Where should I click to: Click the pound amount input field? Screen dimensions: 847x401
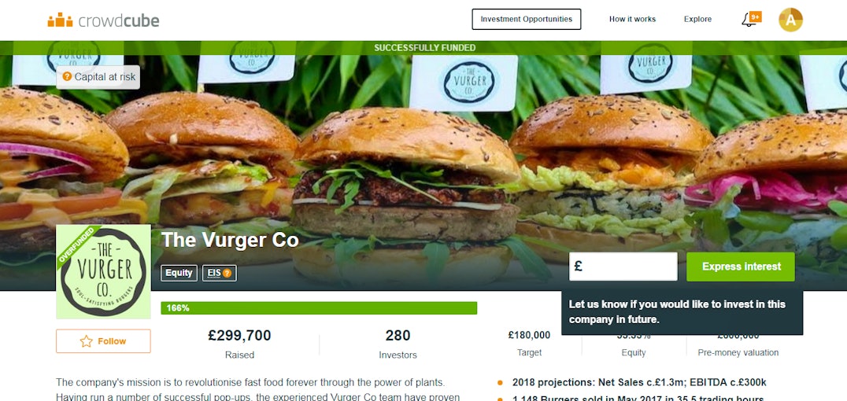(x=623, y=267)
